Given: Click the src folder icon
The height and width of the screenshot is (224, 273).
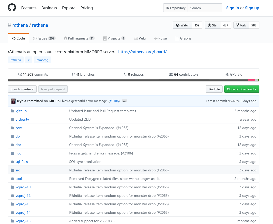Looking at the screenshot, I should point(12,170).
